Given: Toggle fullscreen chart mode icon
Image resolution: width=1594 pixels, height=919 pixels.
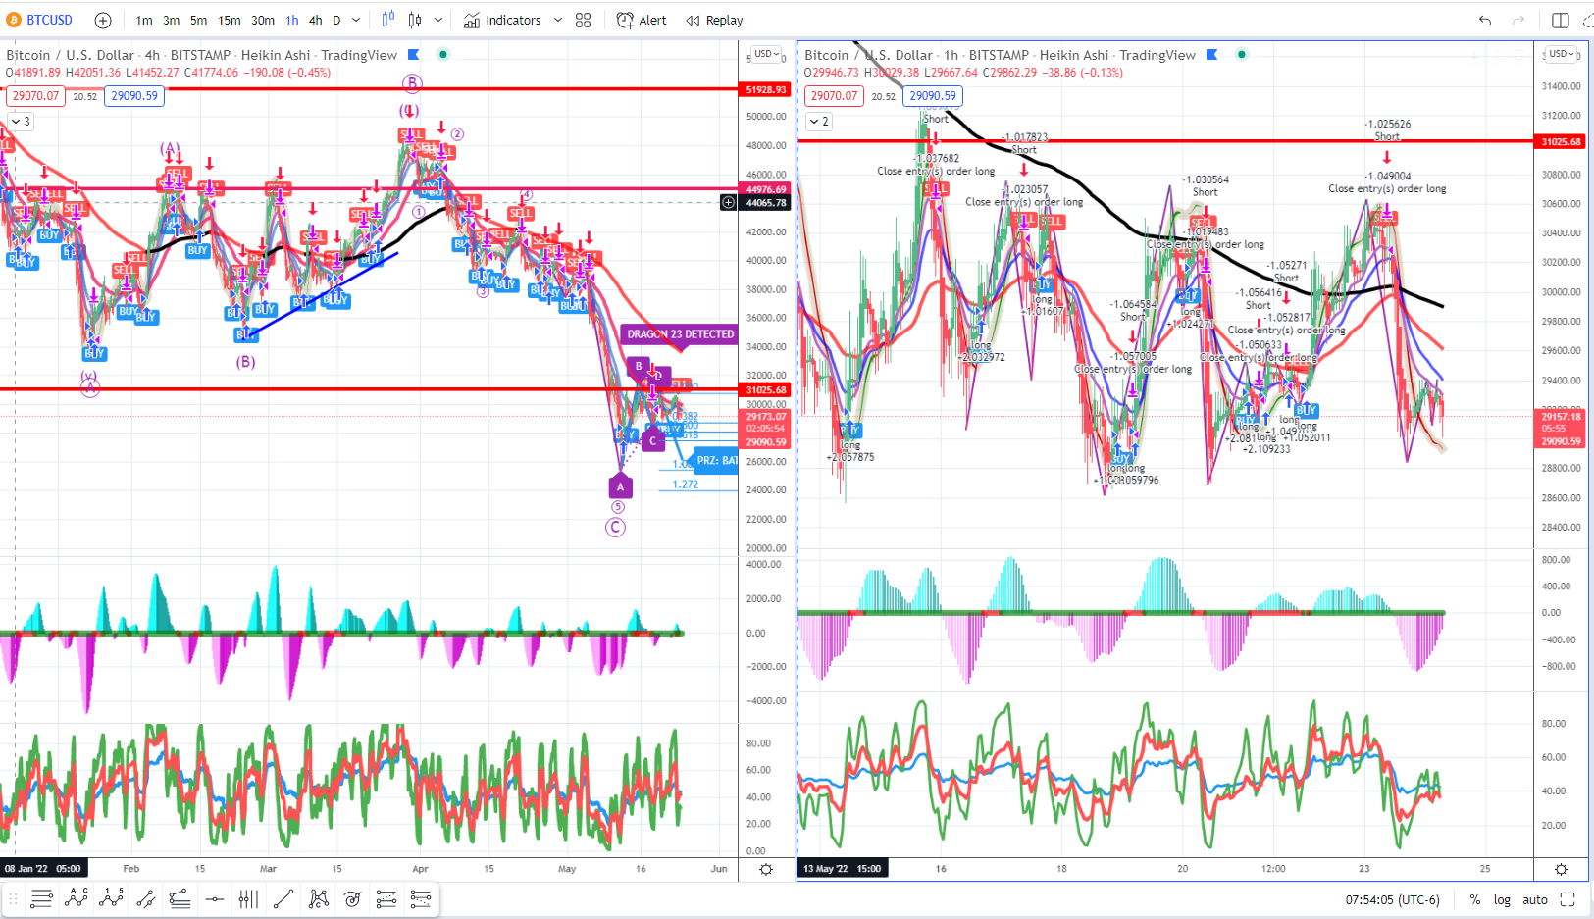Looking at the screenshot, I should click(1568, 899).
